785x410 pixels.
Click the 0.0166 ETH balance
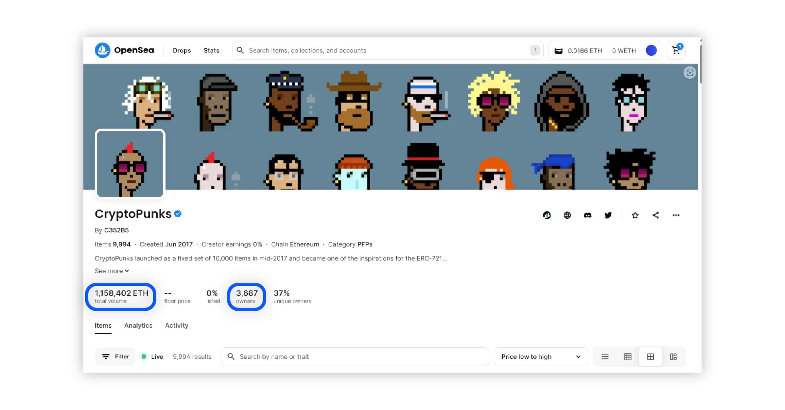point(585,51)
